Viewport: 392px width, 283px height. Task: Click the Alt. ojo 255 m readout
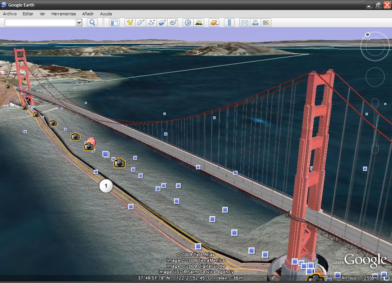point(359,278)
